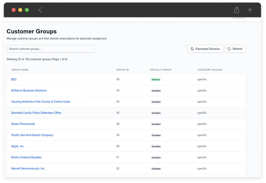Click 'specific' access in B2C row
The width and height of the screenshot is (266, 183).
(202, 80)
